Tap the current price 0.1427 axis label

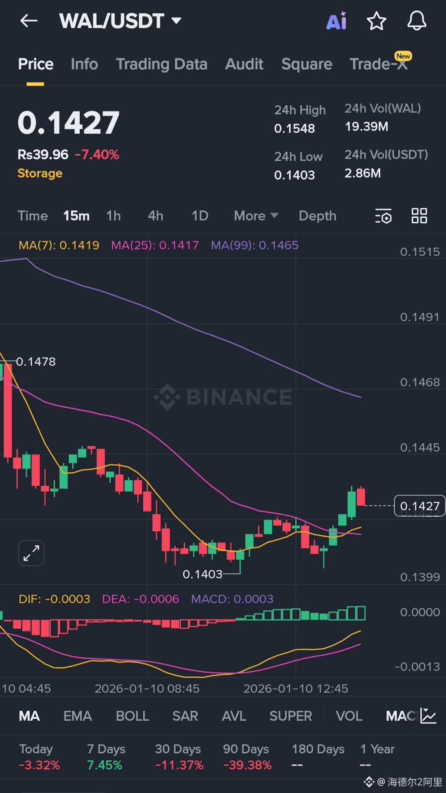tap(420, 506)
